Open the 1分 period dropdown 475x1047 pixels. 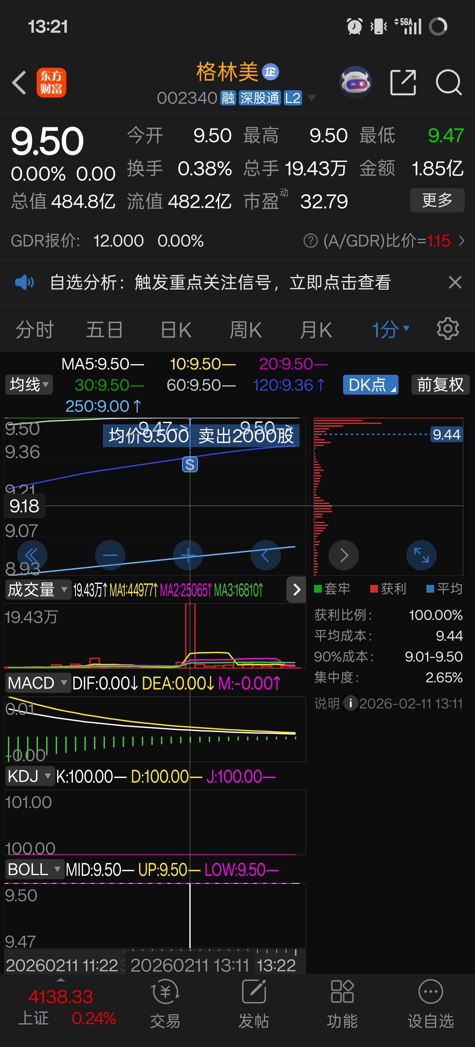point(391,329)
